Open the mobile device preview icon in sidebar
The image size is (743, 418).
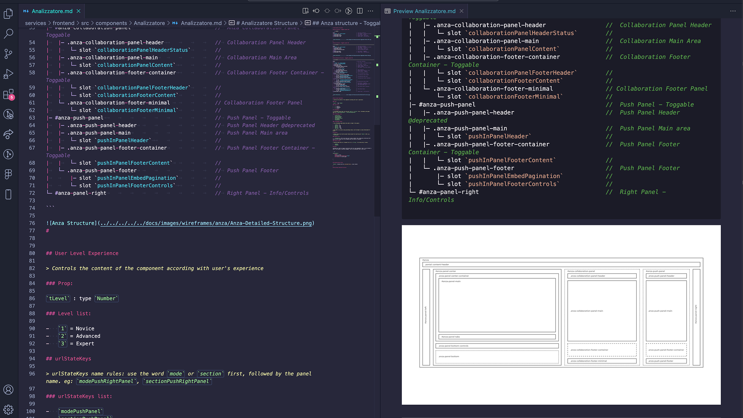[8, 194]
